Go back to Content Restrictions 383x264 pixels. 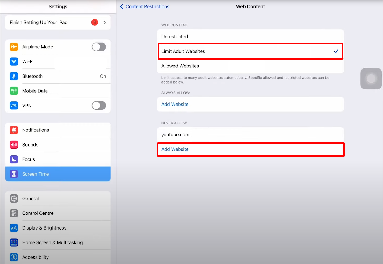coord(145,7)
